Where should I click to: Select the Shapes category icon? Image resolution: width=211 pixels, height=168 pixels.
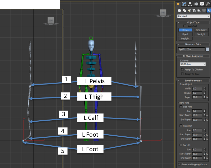[184, 11]
